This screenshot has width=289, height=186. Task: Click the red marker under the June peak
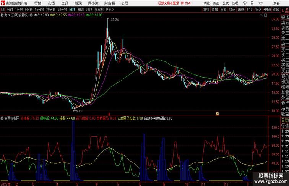pos(109,114)
